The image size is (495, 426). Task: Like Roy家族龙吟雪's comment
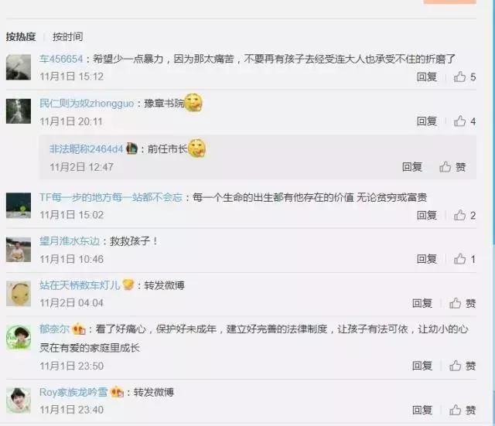pyautogui.click(x=463, y=410)
